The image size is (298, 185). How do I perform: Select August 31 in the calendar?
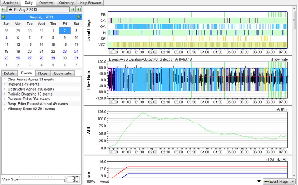click(76, 58)
